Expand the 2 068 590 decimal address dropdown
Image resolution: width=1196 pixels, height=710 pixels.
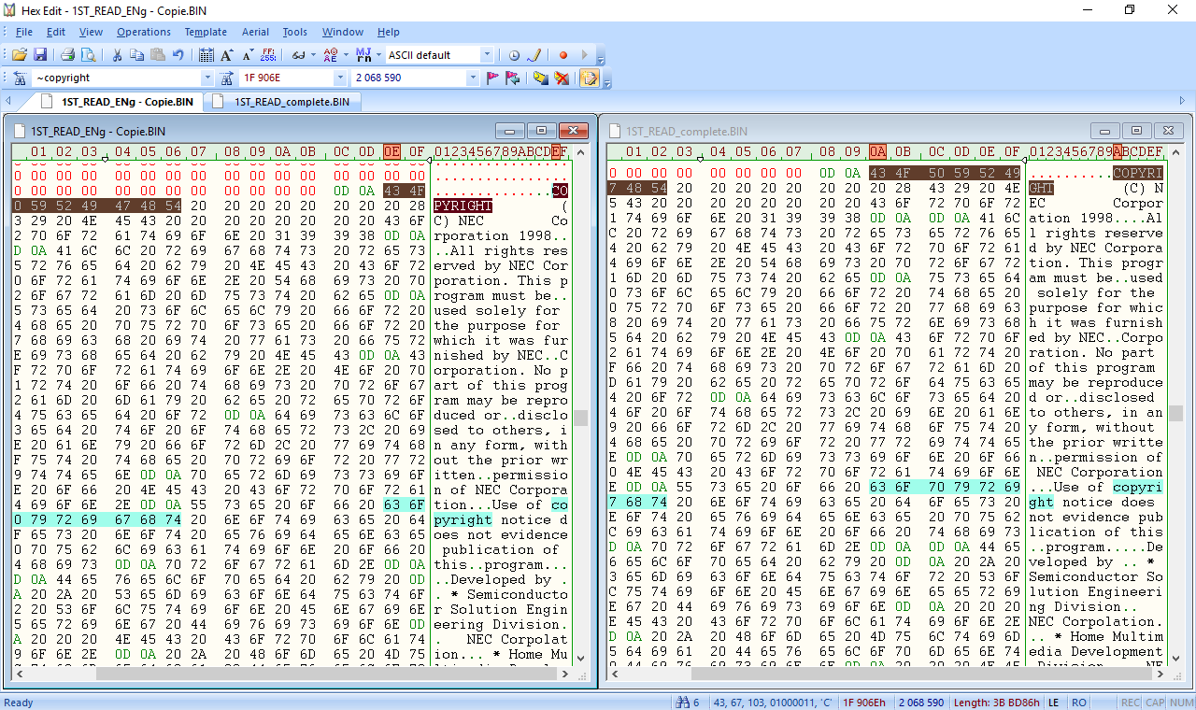(x=473, y=78)
